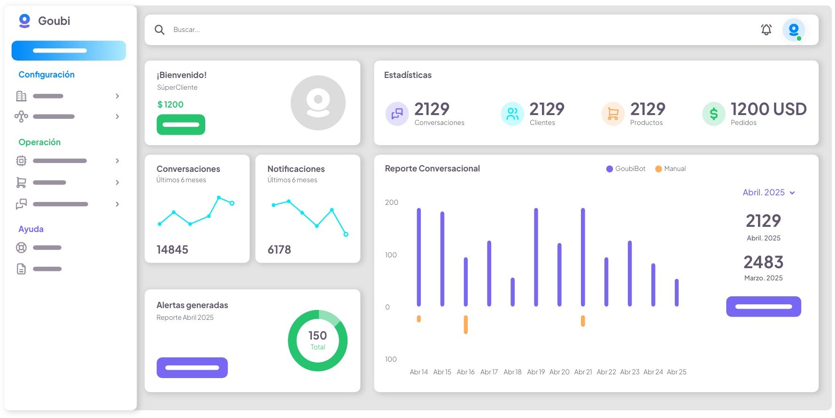Click the 6178 notifications total
The image size is (835, 418).
(x=279, y=249)
